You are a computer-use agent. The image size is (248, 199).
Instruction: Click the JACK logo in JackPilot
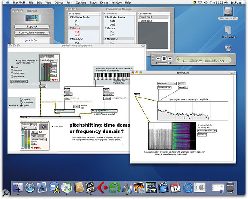pos(32,18)
